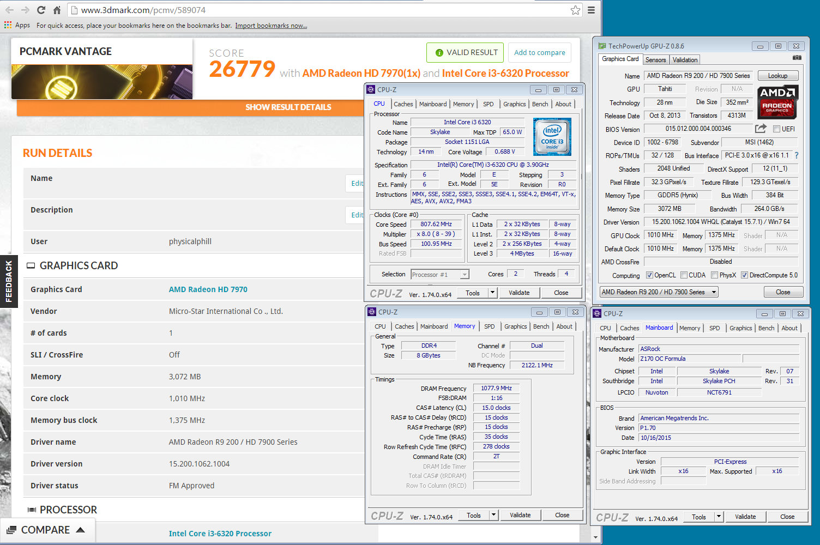Toggle the PhysX checkbox
The width and height of the screenshot is (820, 545).
click(x=714, y=275)
